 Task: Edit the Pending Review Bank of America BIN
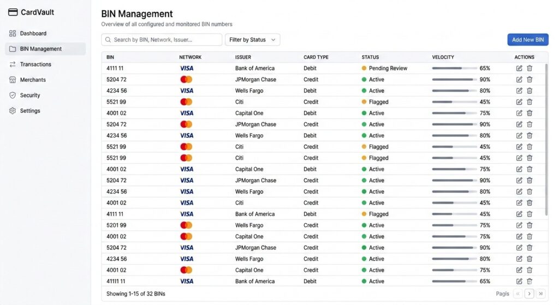pos(519,68)
